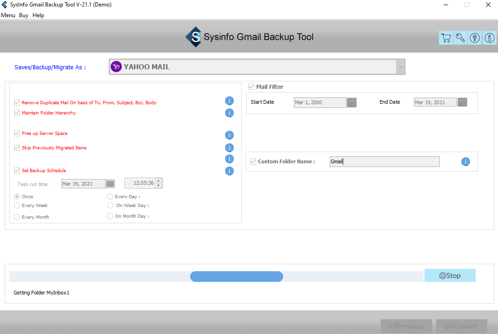Open the Buy menu
498x334 pixels.
[x=24, y=15]
